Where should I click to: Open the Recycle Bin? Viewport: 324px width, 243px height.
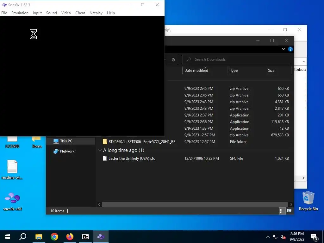click(308, 201)
